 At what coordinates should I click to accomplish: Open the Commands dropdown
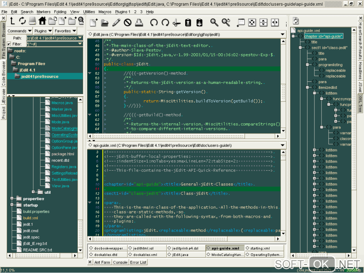click(20, 31)
